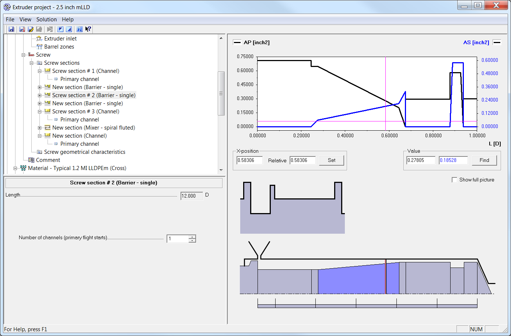Screen dimensions: 511x336
Task: Click the Set button for X-position
Action: tap(332, 160)
